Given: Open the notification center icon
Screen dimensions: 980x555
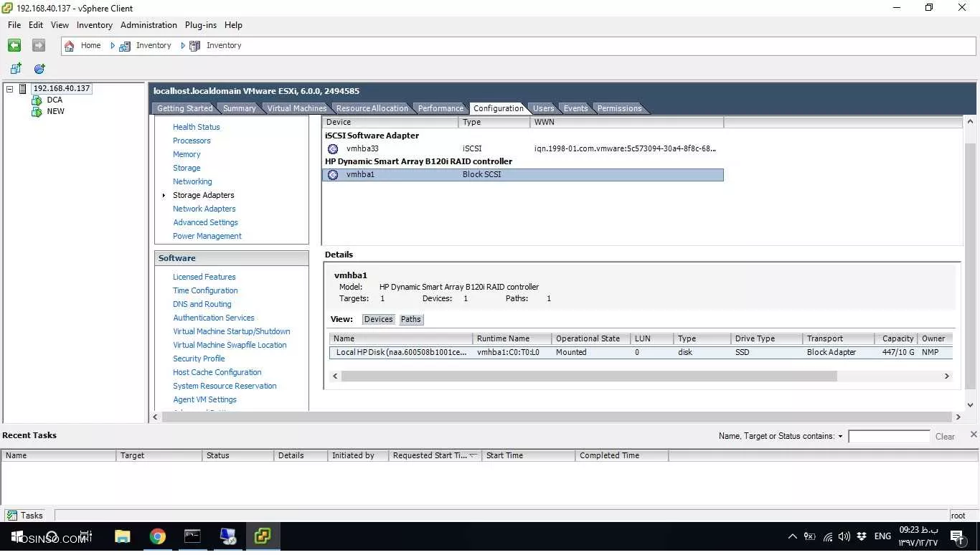Looking at the screenshot, I should tap(956, 536).
